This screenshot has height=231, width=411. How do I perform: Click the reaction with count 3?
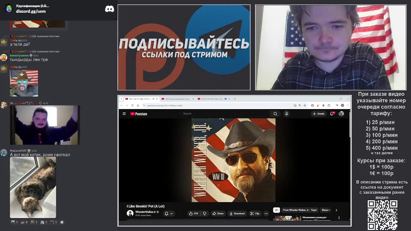(x=24, y=222)
